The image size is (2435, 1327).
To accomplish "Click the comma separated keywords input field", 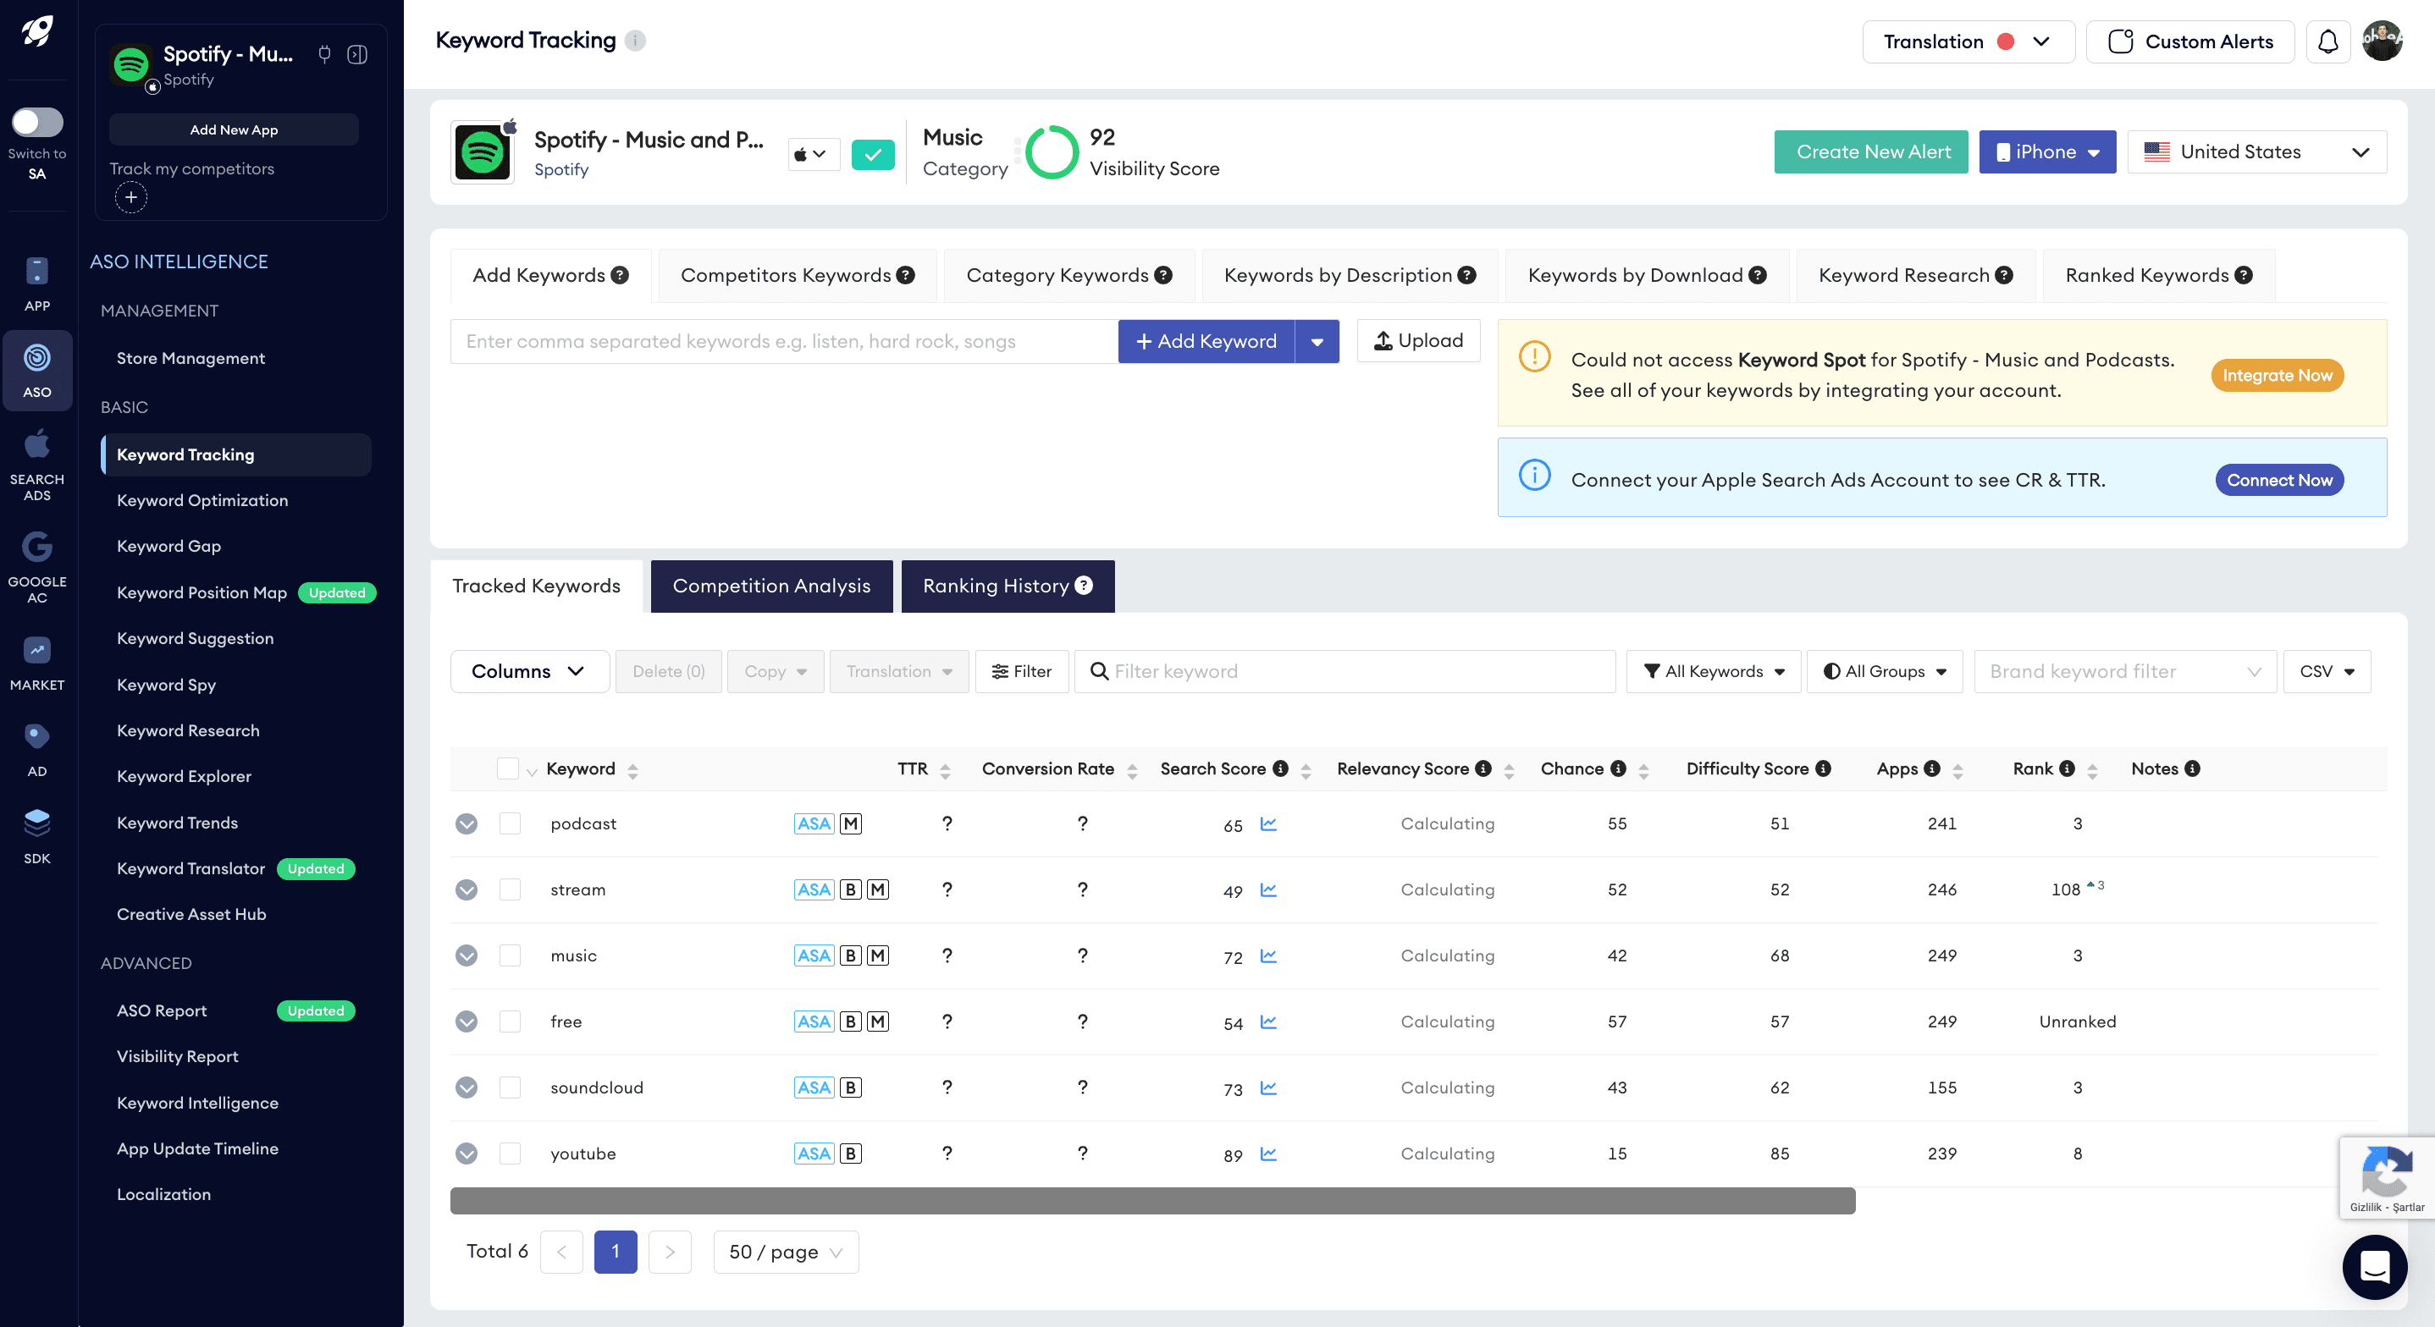I will (782, 341).
